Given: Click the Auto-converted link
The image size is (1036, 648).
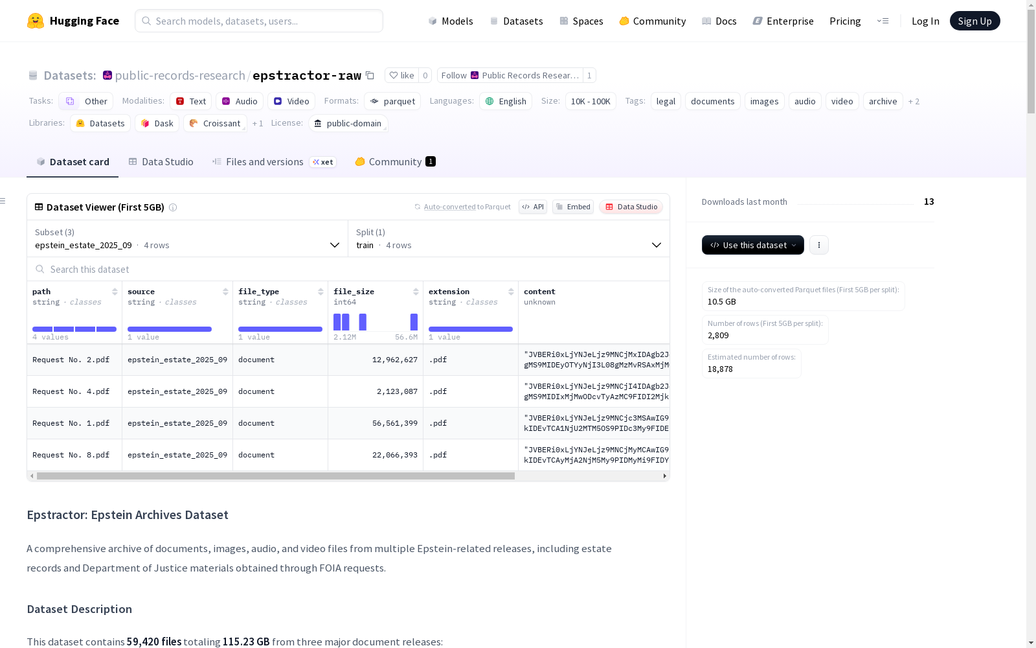Looking at the screenshot, I should pyautogui.click(x=449, y=207).
